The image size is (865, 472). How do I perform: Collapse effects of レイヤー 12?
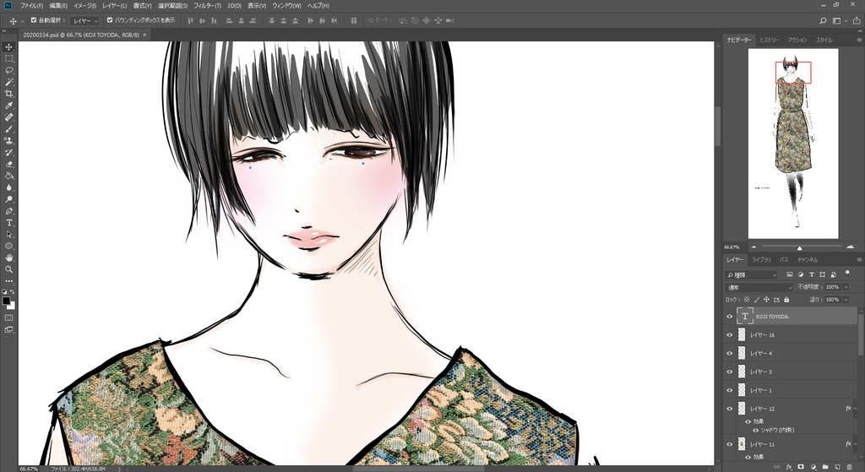[856, 409]
